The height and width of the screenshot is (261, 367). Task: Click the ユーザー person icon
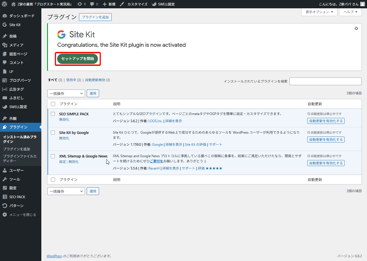click(5, 170)
